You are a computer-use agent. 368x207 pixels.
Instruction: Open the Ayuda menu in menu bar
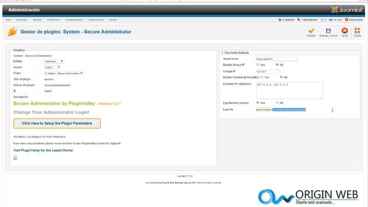click(113, 20)
